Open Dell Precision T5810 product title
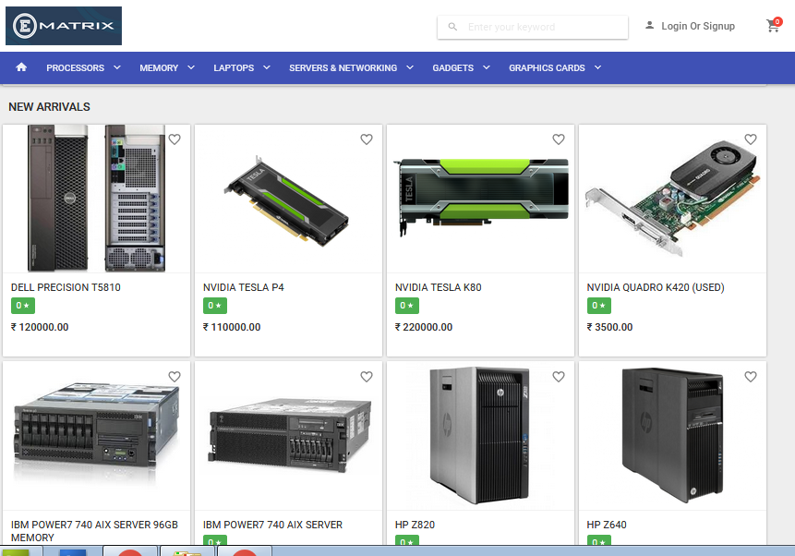795x556 pixels. click(x=66, y=287)
